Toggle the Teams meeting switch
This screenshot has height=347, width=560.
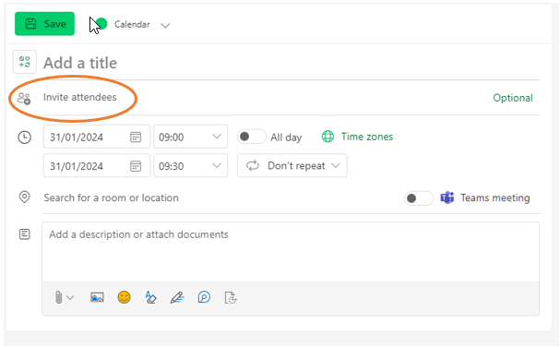(418, 198)
